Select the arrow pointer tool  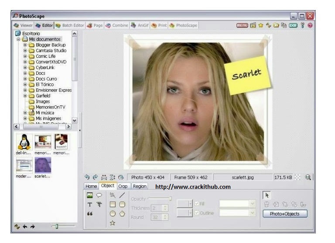click(x=267, y=195)
